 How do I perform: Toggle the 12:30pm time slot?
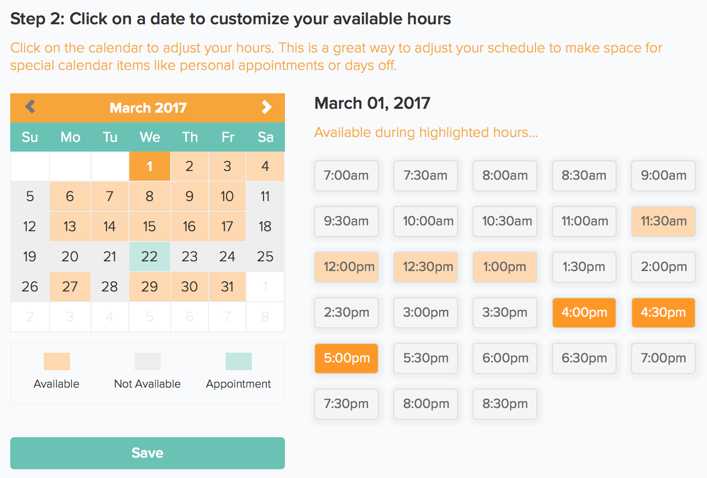pos(425,267)
